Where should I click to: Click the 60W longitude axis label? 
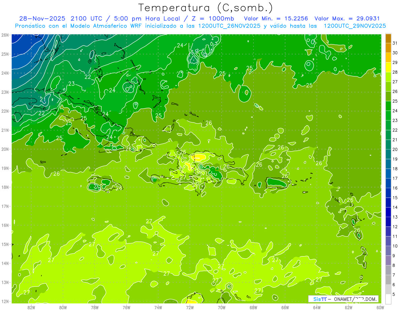click(x=380, y=307)
